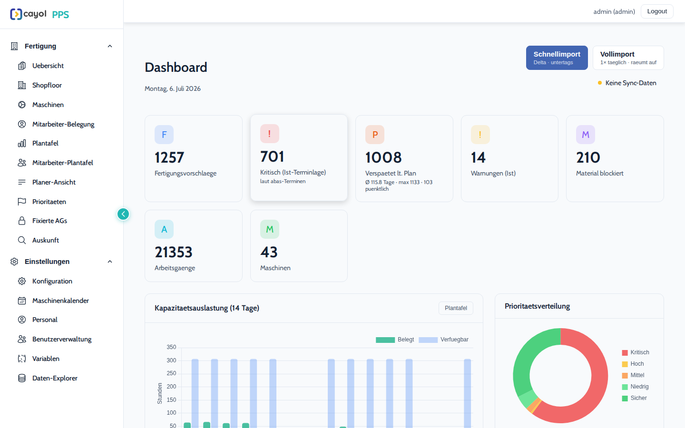685x428 pixels.
Task: Click the 'Keine Sync-Daten' status text
Action: pyautogui.click(x=631, y=83)
